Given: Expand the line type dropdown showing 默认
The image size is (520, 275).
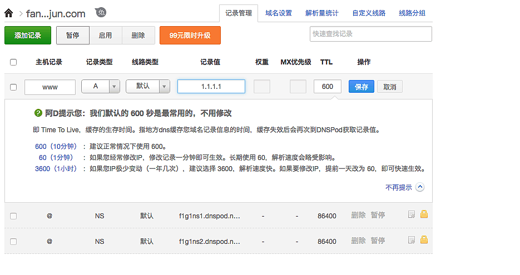Looking at the screenshot, I should point(147,87).
